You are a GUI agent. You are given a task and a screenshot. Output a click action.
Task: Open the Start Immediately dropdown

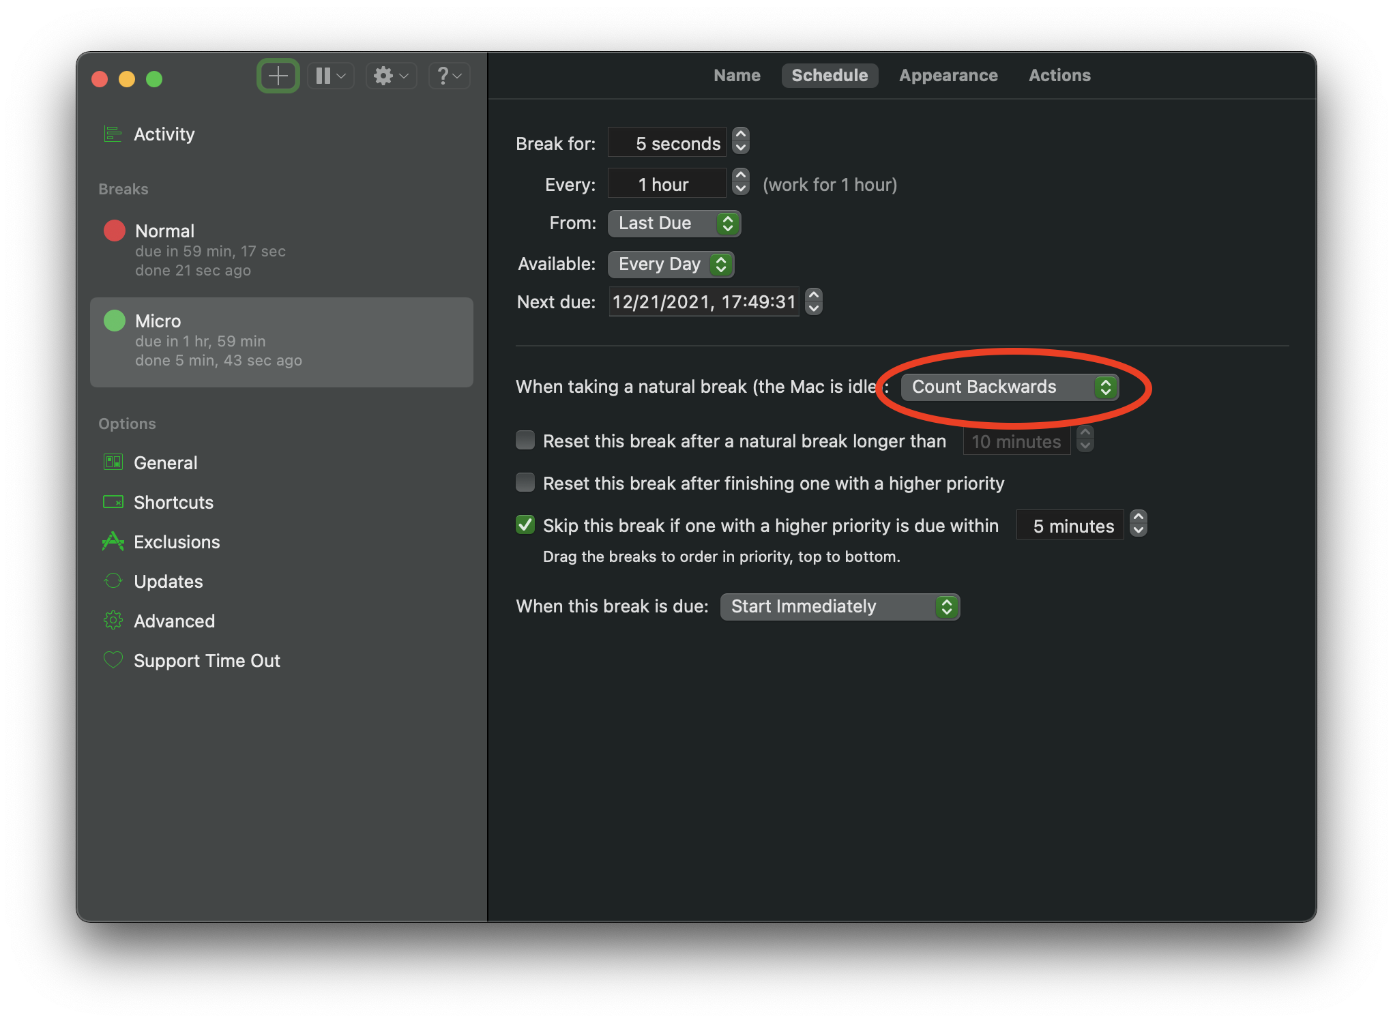pyautogui.click(x=840, y=606)
